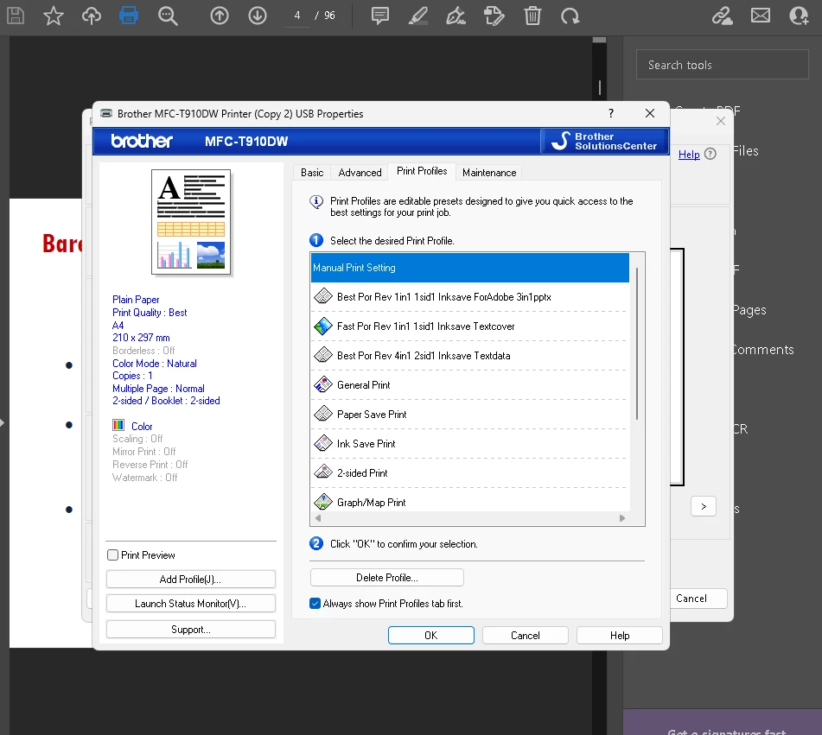Click the stamp tool icon

[x=494, y=16]
